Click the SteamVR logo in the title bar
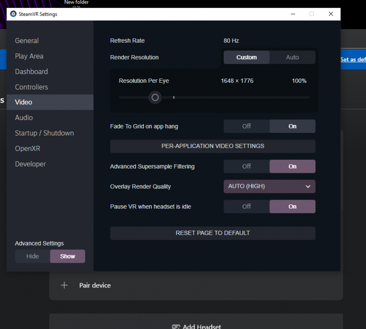 [13, 14]
